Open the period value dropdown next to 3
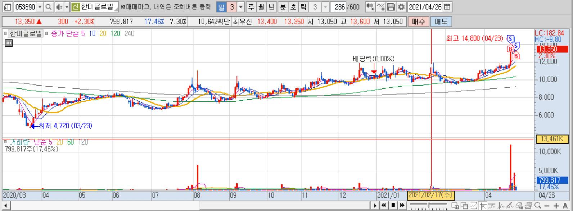Viewport: 573px width, 211px height. 241,7
